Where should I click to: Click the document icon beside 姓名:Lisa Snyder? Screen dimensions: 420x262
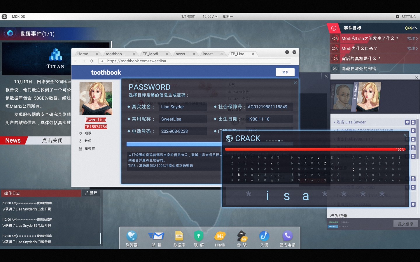click(x=413, y=122)
